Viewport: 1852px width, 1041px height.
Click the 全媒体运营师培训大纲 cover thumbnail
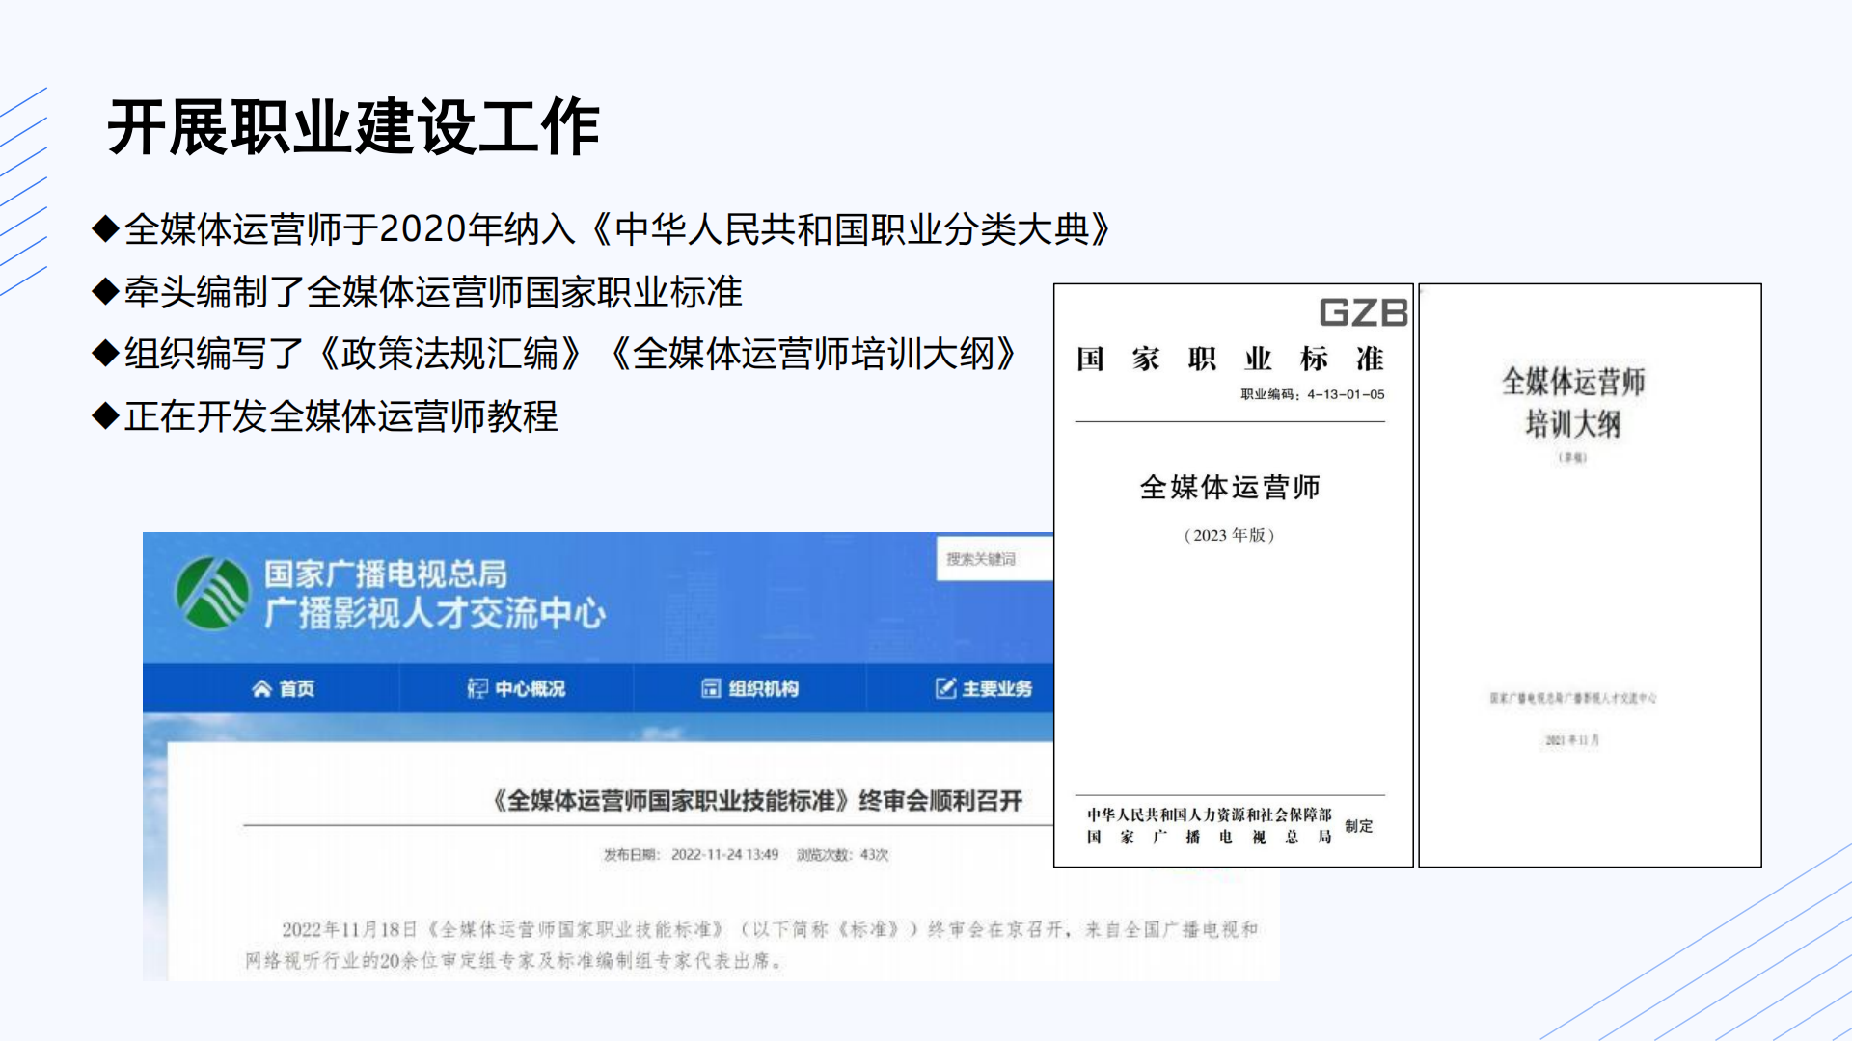click(x=1590, y=575)
